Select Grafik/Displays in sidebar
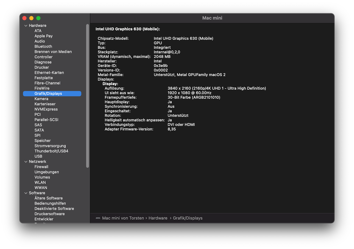The width and height of the screenshot is (354, 249). pos(48,93)
